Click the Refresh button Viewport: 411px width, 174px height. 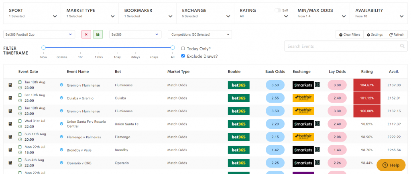(x=397, y=34)
